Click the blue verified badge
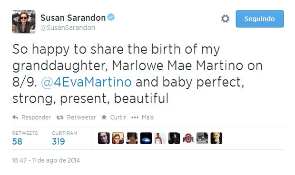The image size is (295, 175). (x=111, y=17)
